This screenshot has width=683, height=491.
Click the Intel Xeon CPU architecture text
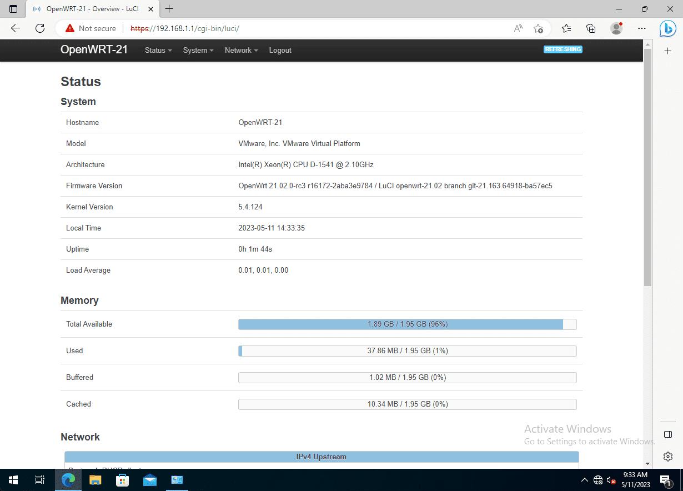[x=306, y=164]
